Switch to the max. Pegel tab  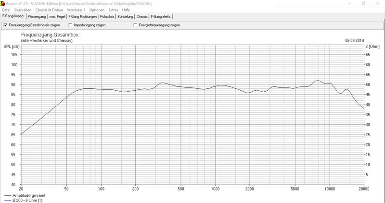(57, 17)
